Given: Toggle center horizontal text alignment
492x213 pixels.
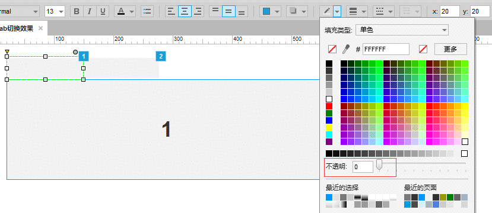Looking at the screenshot, I should click(x=185, y=12).
